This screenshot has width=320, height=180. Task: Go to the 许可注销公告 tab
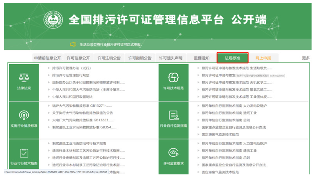[109, 58]
